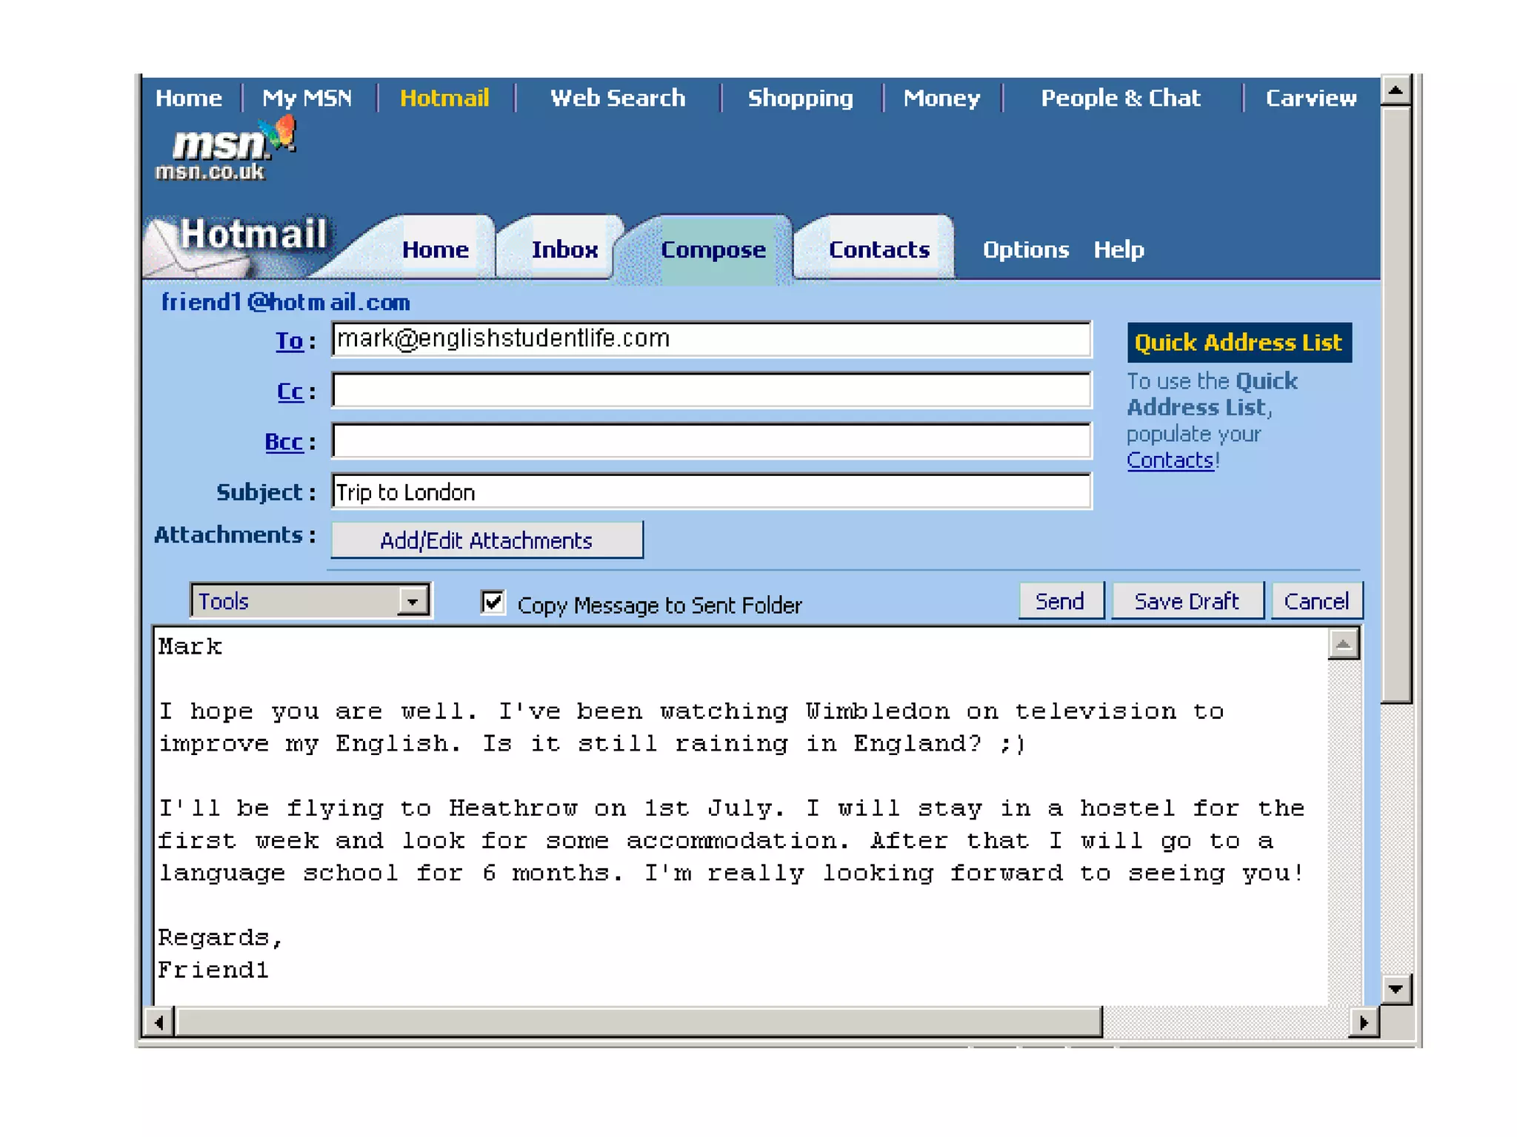This screenshot has height=1137, width=1517.
Task: Click the msn.co.uk text
Action: pos(210,172)
